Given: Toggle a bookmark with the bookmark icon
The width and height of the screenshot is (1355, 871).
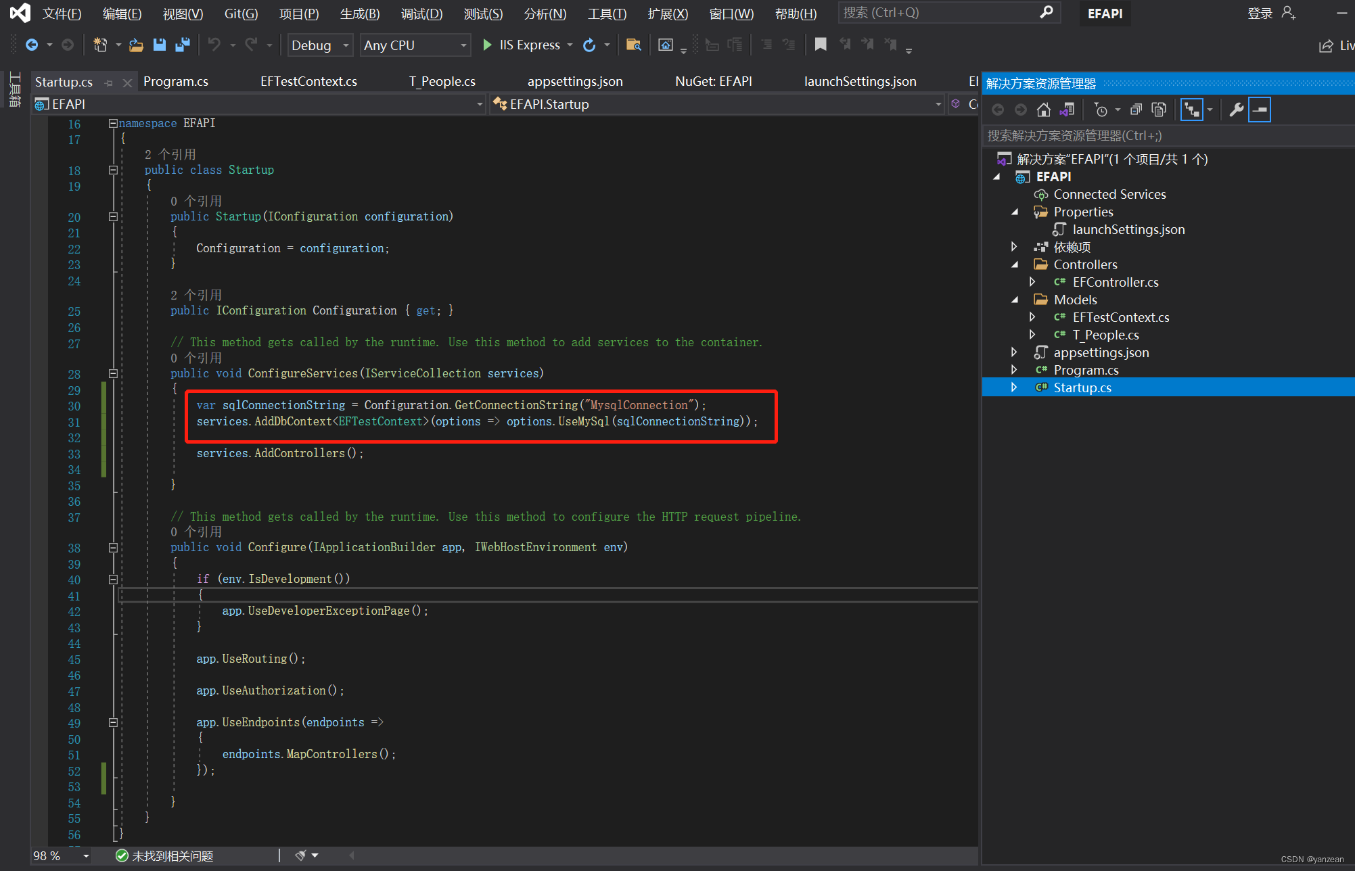Looking at the screenshot, I should (821, 45).
